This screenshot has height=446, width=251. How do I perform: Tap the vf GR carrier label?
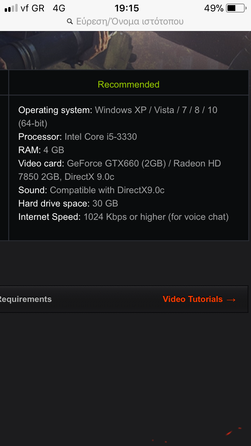[33, 8]
